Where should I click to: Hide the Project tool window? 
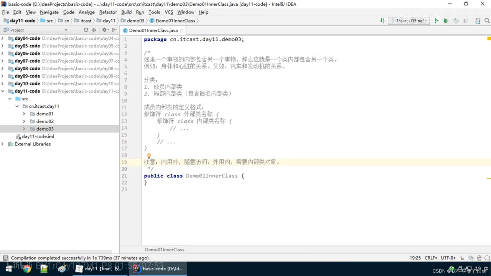114,30
